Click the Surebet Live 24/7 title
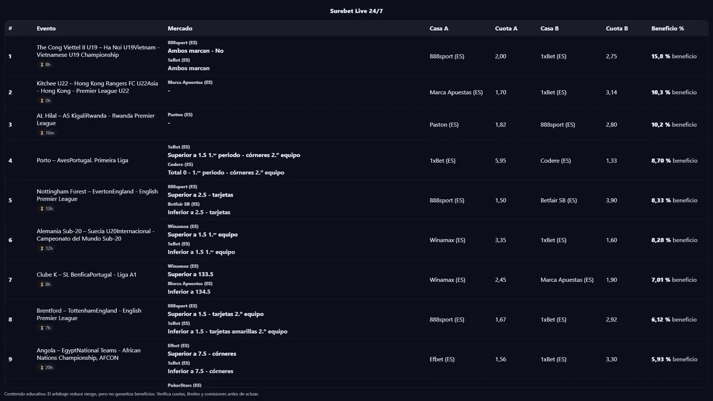Image resolution: width=713 pixels, height=401 pixels. pos(356,11)
